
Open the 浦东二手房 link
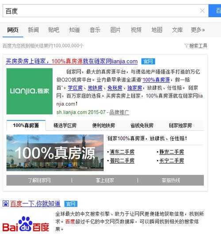(x=122, y=152)
